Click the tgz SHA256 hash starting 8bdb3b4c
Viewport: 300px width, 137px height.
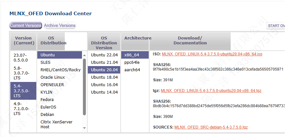coord(219,106)
